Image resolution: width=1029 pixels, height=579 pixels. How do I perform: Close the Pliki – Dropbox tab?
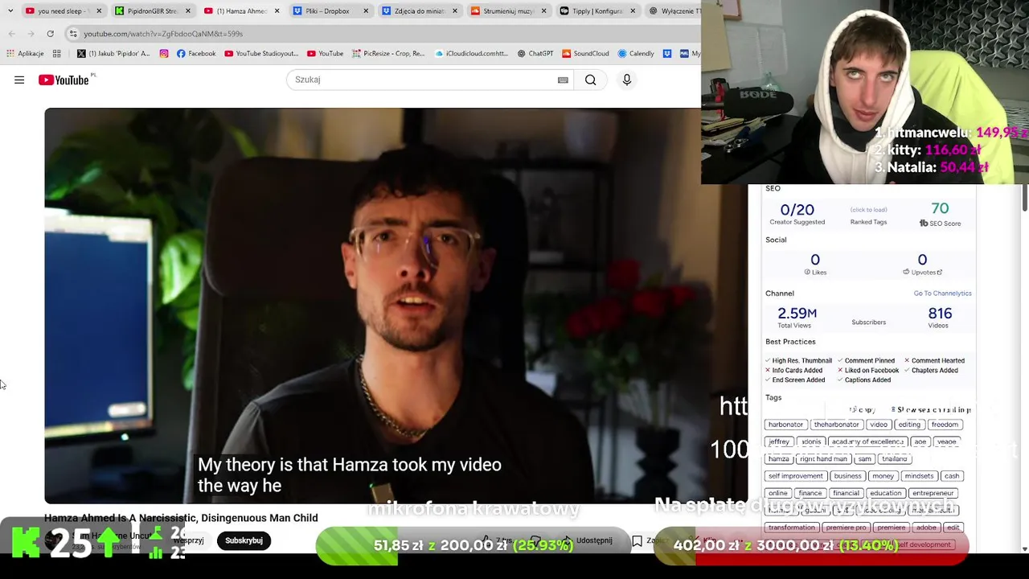click(366, 11)
